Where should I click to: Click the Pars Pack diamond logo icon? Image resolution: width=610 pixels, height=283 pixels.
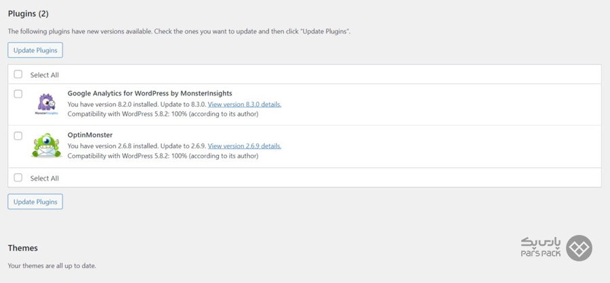[x=579, y=248]
